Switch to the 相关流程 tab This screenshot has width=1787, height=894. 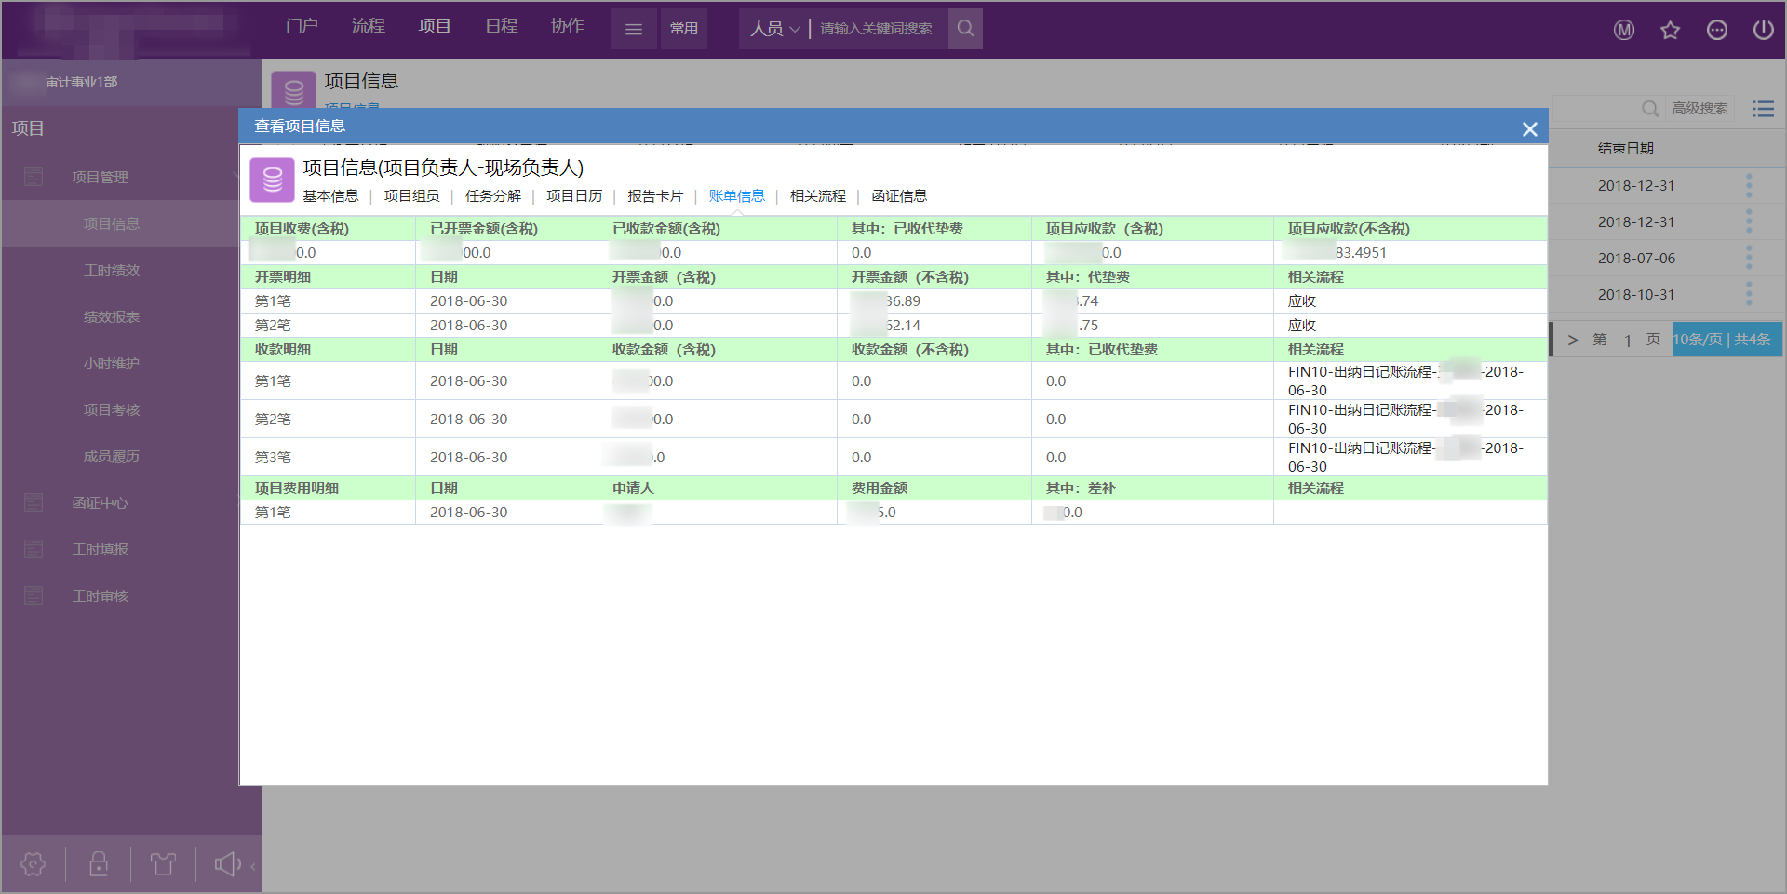click(x=818, y=195)
